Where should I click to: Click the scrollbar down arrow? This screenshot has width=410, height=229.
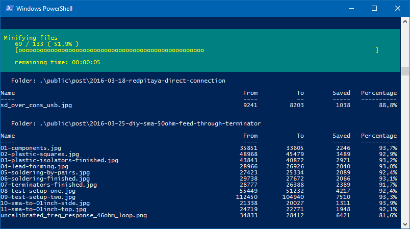click(405, 224)
